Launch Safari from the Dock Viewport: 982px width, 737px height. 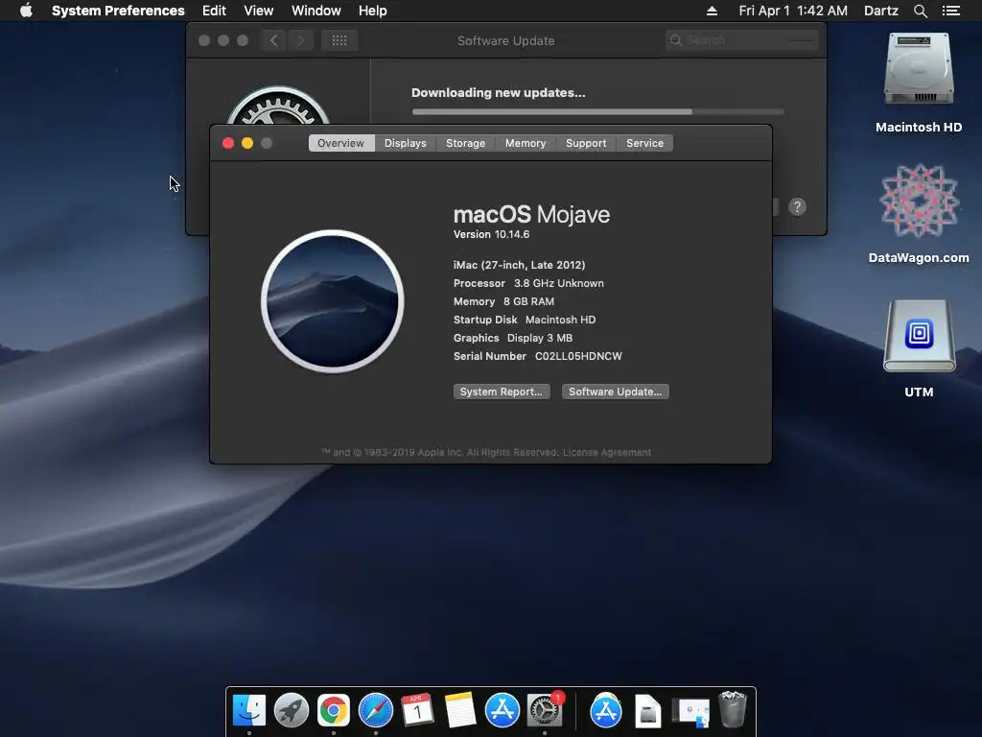[x=376, y=710]
